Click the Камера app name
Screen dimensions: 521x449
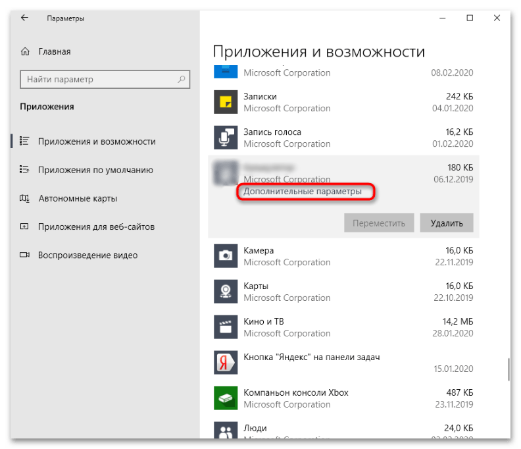[x=259, y=250]
